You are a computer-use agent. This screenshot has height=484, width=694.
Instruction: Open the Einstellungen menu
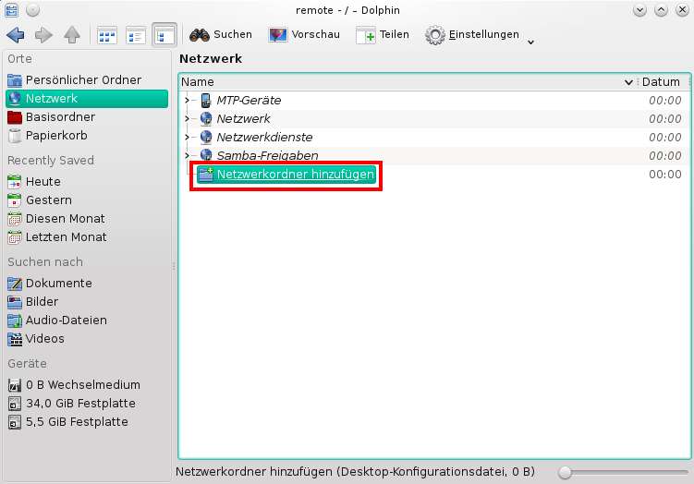click(x=472, y=34)
